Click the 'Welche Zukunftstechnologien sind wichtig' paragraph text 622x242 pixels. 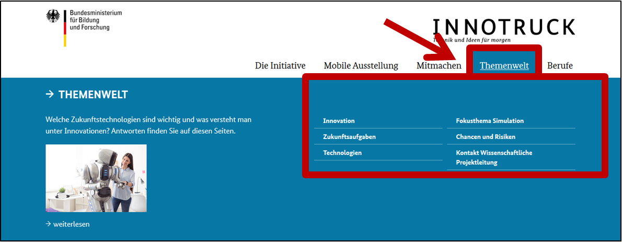pyautogui.click(x=149, y=125)
